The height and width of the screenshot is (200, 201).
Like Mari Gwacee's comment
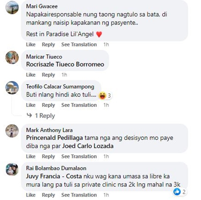[x=31, y=44]
